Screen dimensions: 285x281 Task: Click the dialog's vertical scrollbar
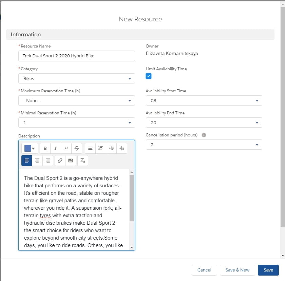[283, 117]
